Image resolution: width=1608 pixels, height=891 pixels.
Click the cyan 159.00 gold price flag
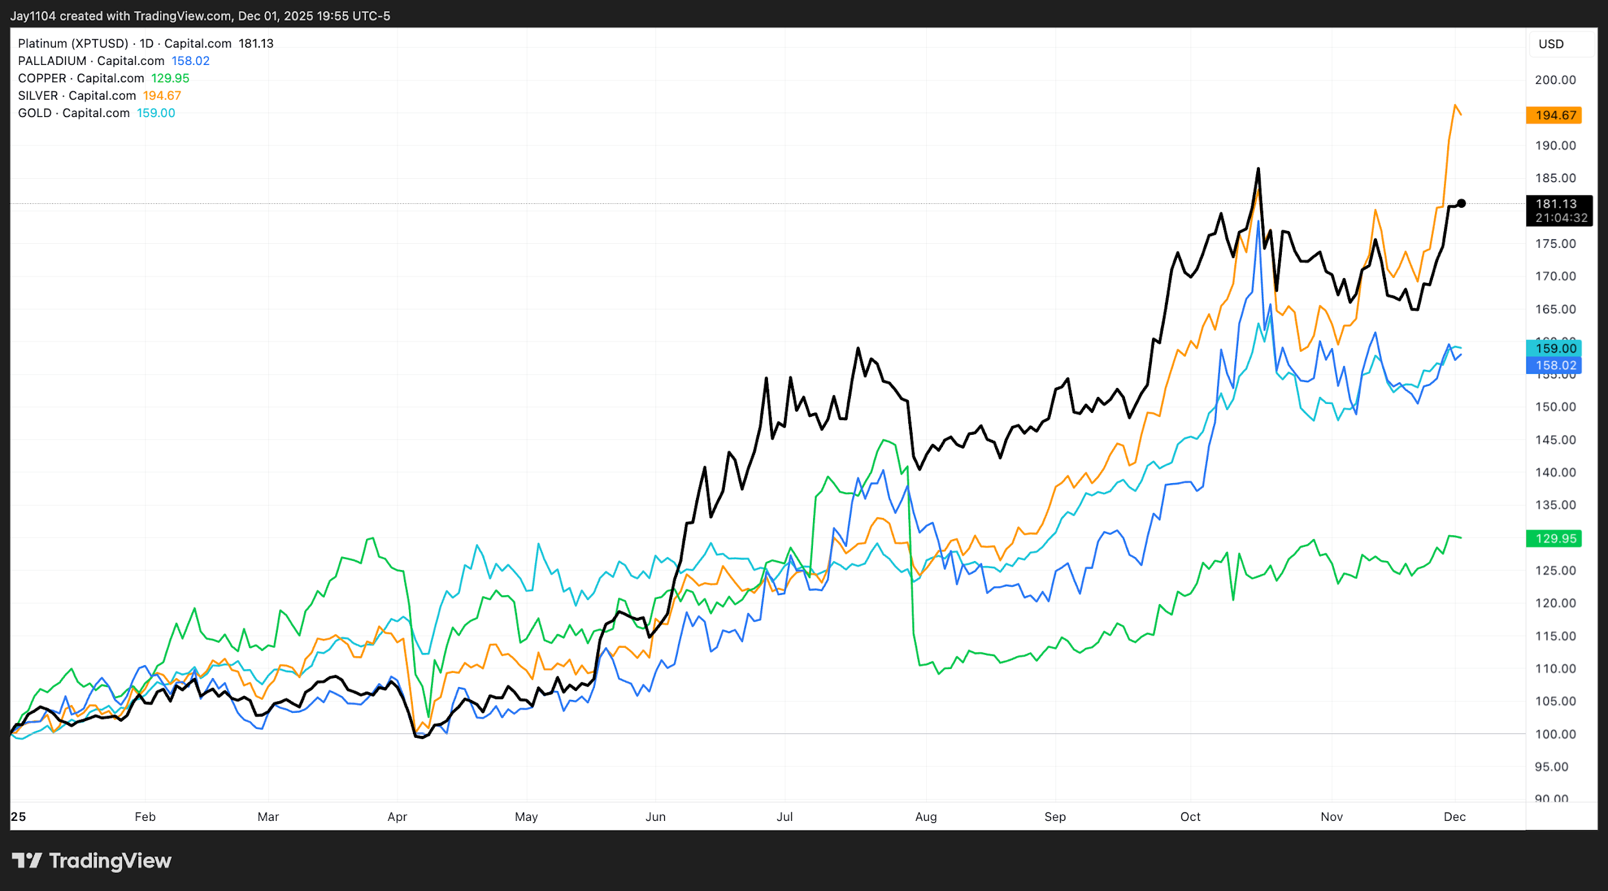pyautogui.click(x=1554, y=348)
